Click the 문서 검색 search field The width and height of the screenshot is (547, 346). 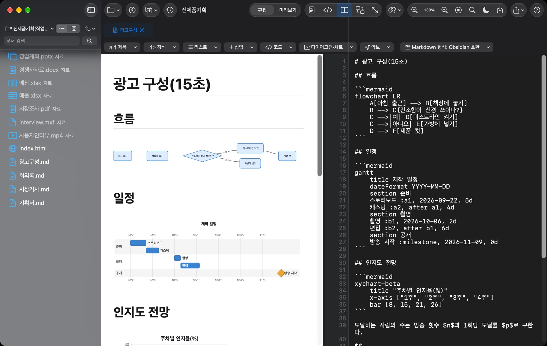point(42,41)
